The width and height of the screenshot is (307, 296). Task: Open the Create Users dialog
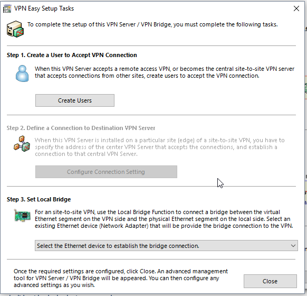tap(75, 100)
